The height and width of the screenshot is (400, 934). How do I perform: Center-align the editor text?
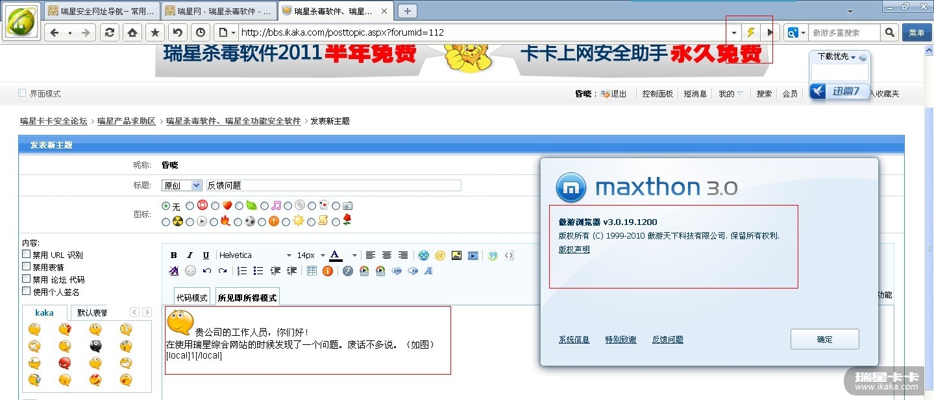point(387,255)
